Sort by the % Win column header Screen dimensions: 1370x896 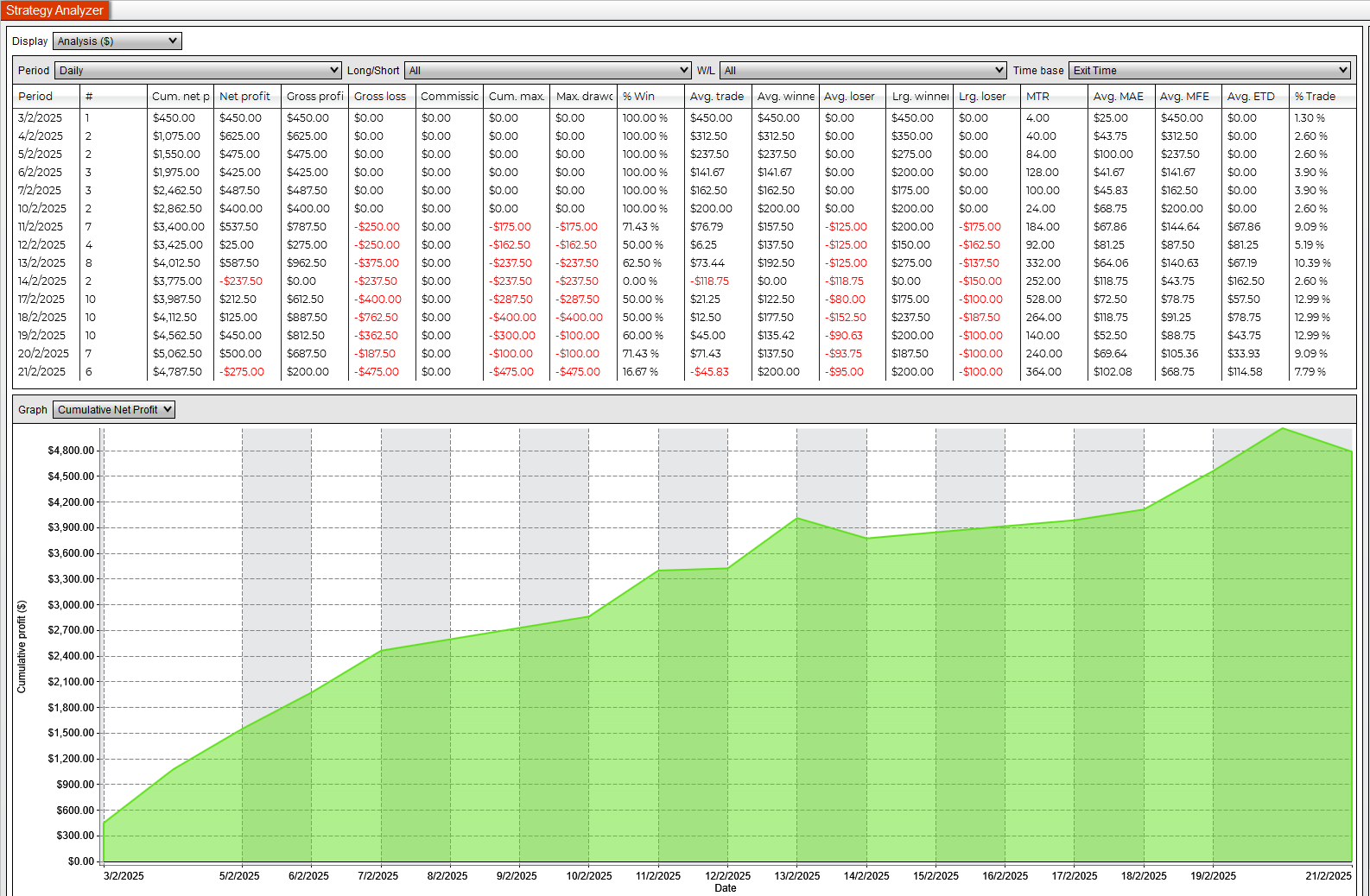(639, 97)
